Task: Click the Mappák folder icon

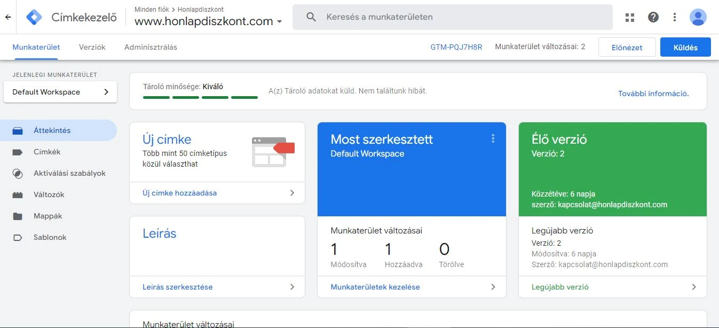Action: click(18, 216)
